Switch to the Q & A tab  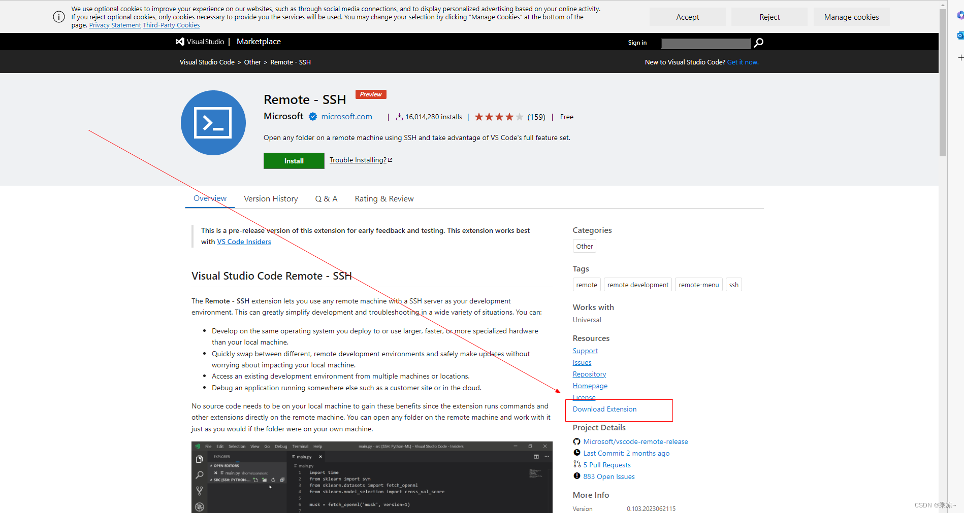326,199
